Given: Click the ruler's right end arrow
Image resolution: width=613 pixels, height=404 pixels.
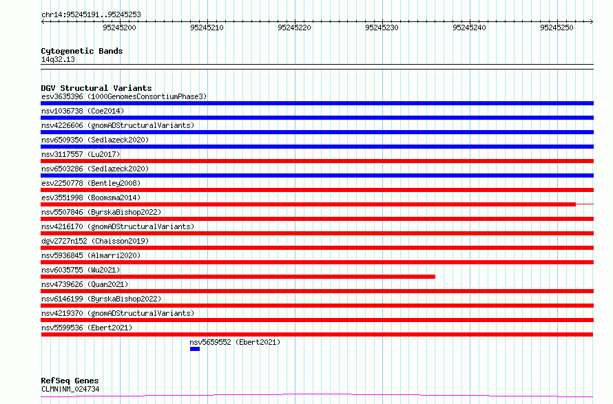Looking at the screenshot, I should 592,21.
